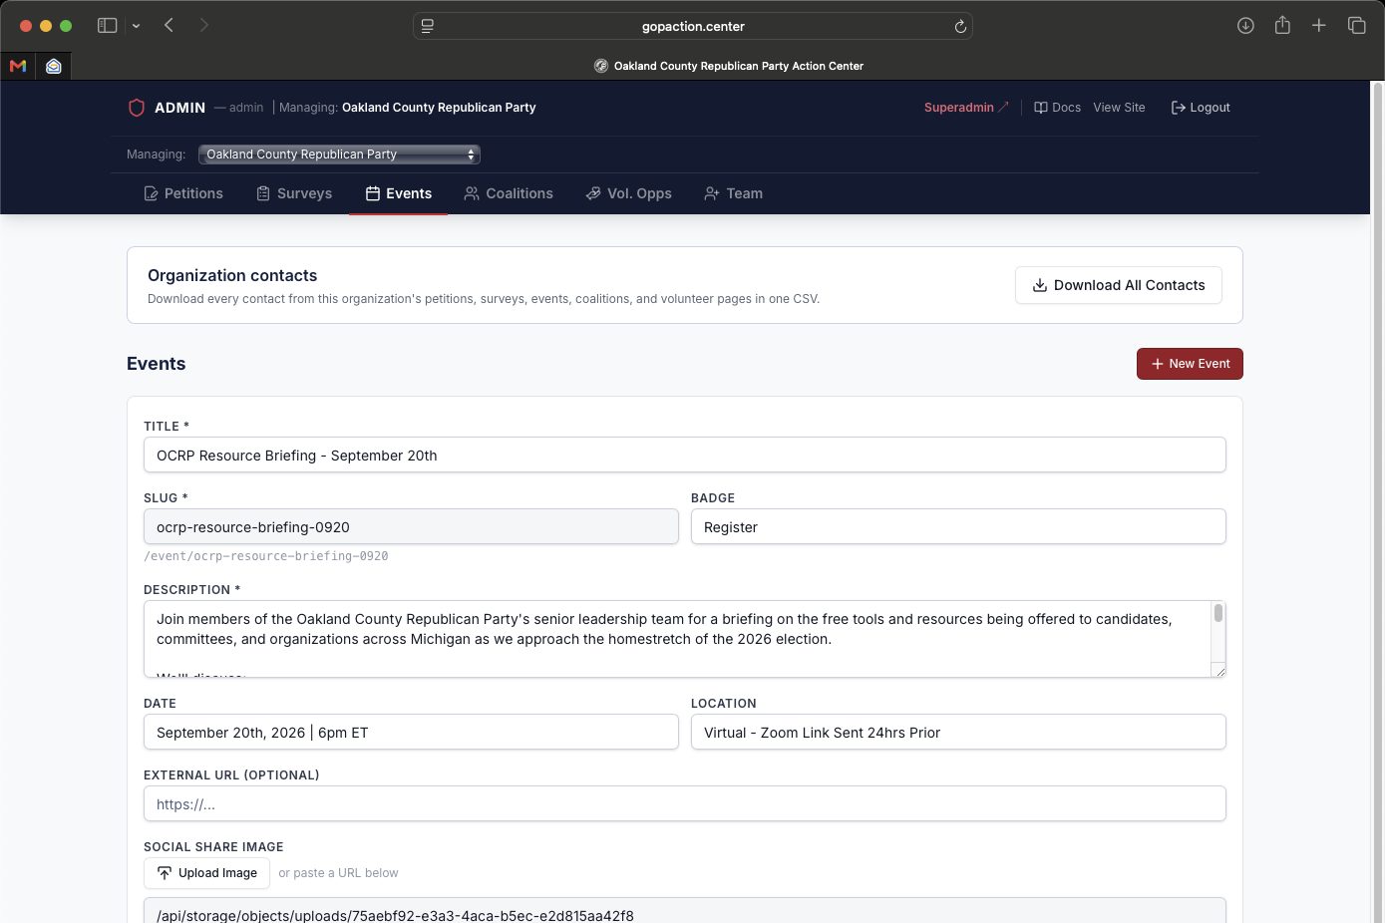
Task: Click the browser forward arrow
Action: click(203, 26)
